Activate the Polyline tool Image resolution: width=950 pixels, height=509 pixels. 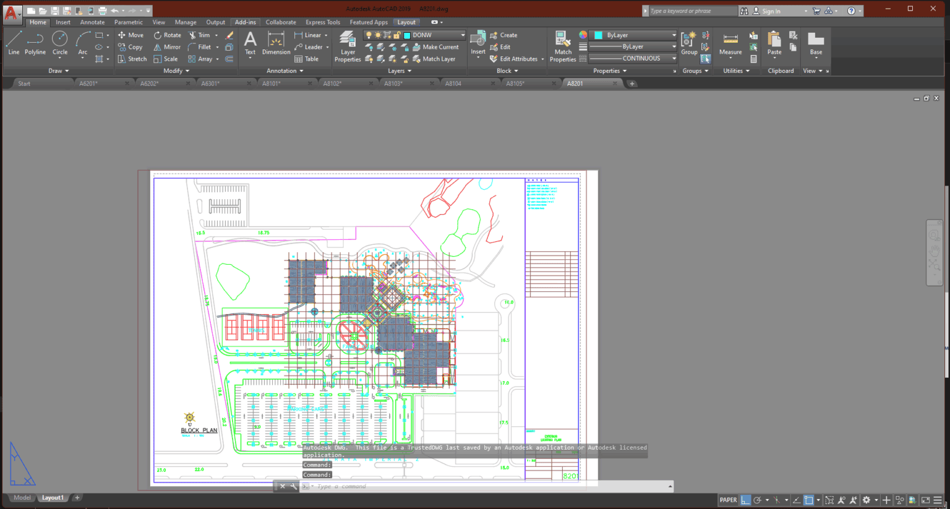35,43
